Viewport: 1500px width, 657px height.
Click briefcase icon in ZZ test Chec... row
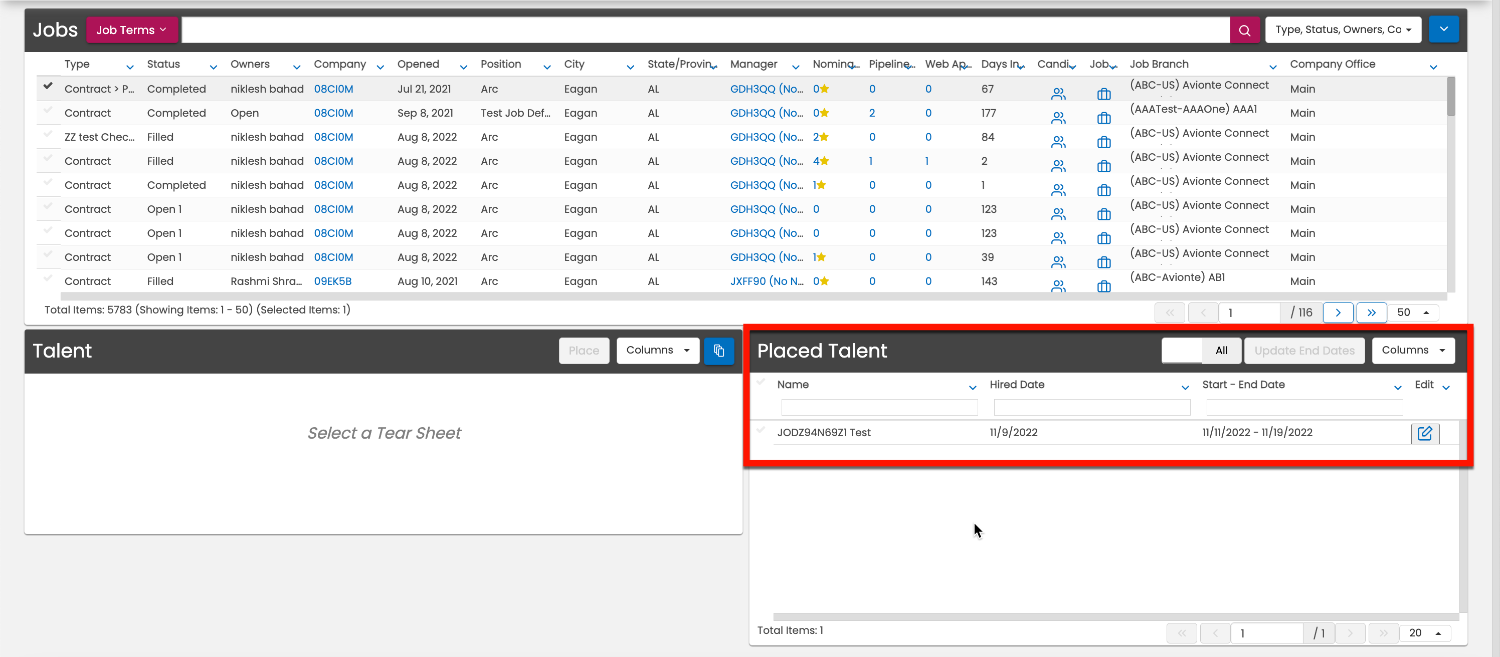(1103, 142)
